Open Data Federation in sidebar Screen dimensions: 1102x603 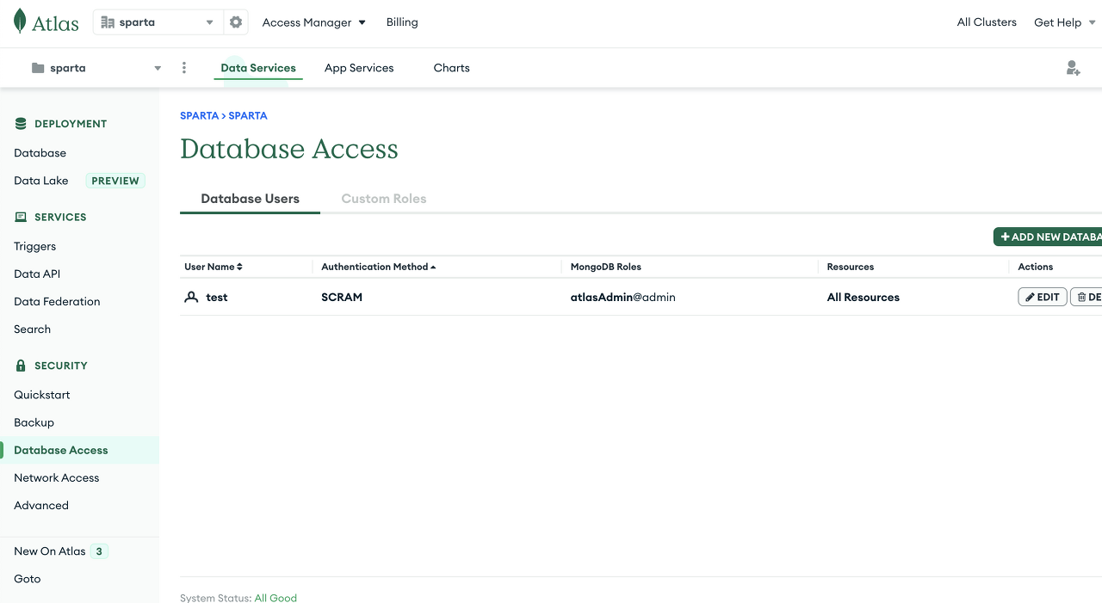(x=57, y=301)
